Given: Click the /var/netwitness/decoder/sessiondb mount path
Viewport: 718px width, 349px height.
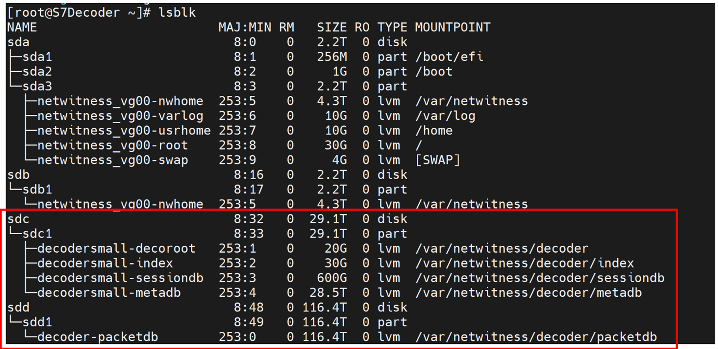Looking at the screenshot, I should click(540, 278).
